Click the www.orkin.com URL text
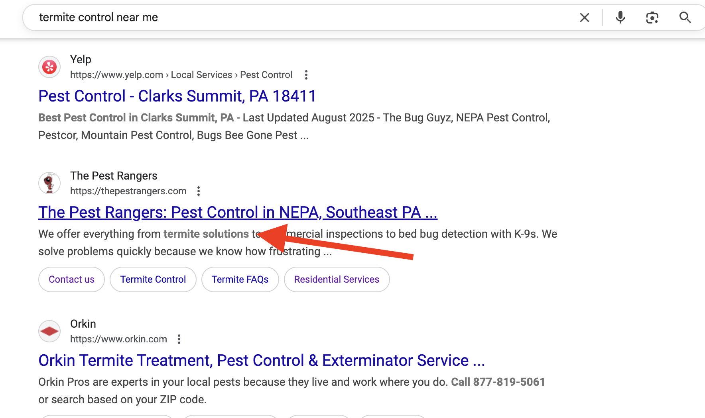The image size is (705, 418). click(x=118, y=339)
